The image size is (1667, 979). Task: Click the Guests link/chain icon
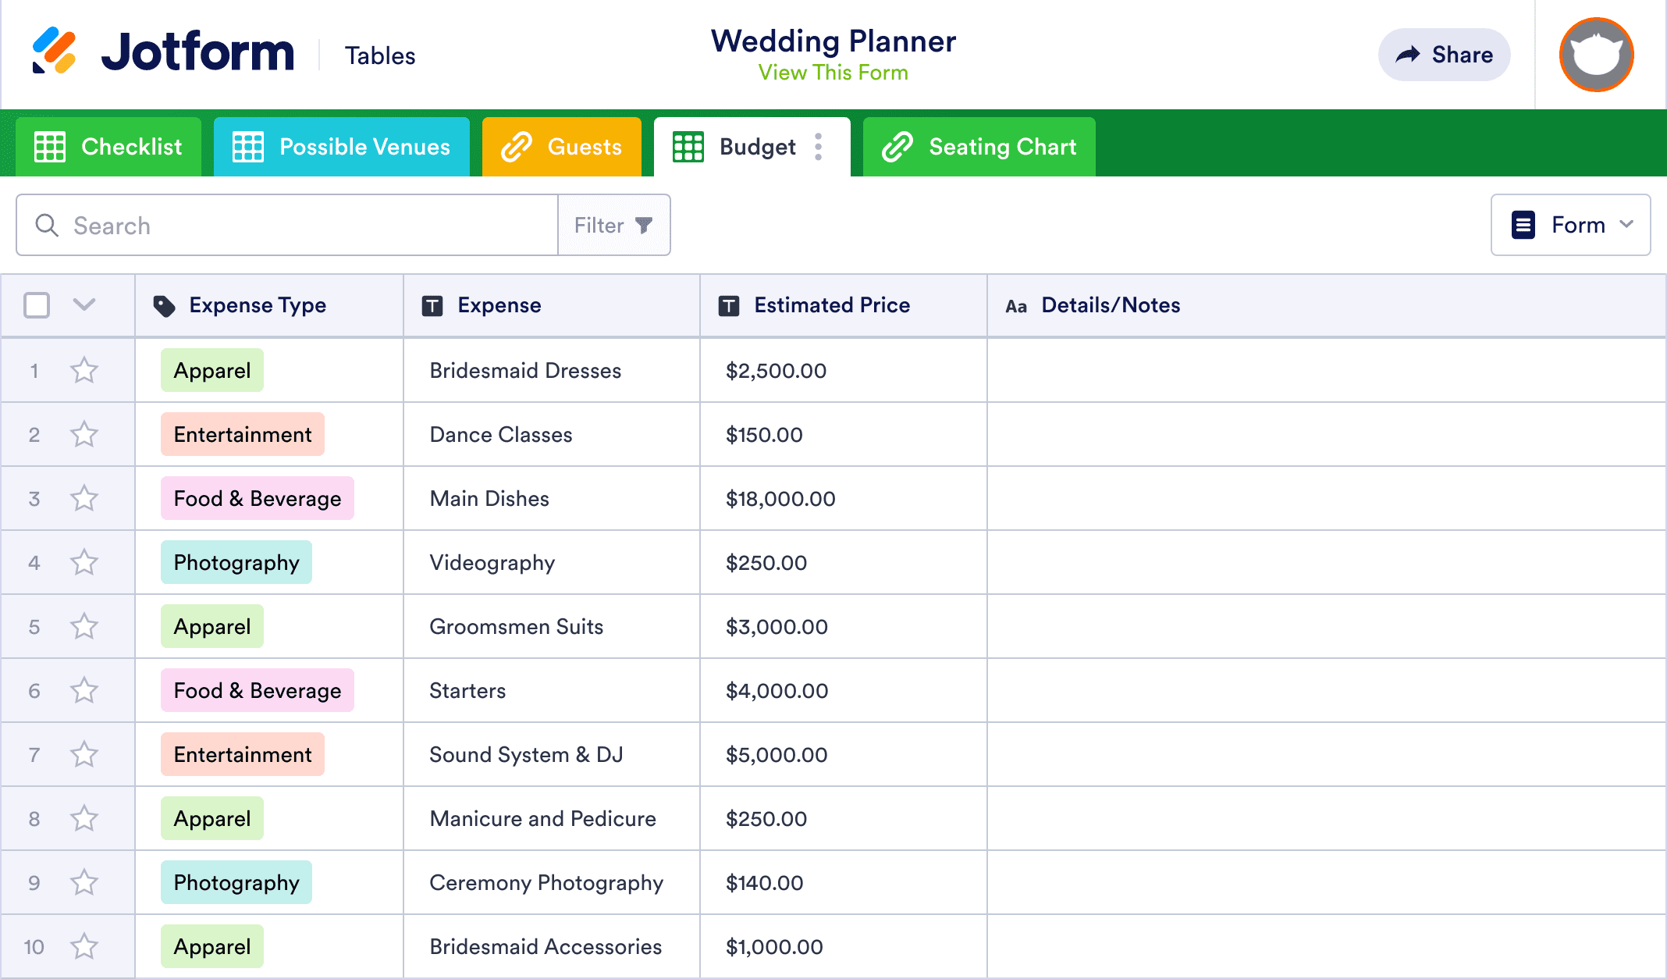point(515,147)
